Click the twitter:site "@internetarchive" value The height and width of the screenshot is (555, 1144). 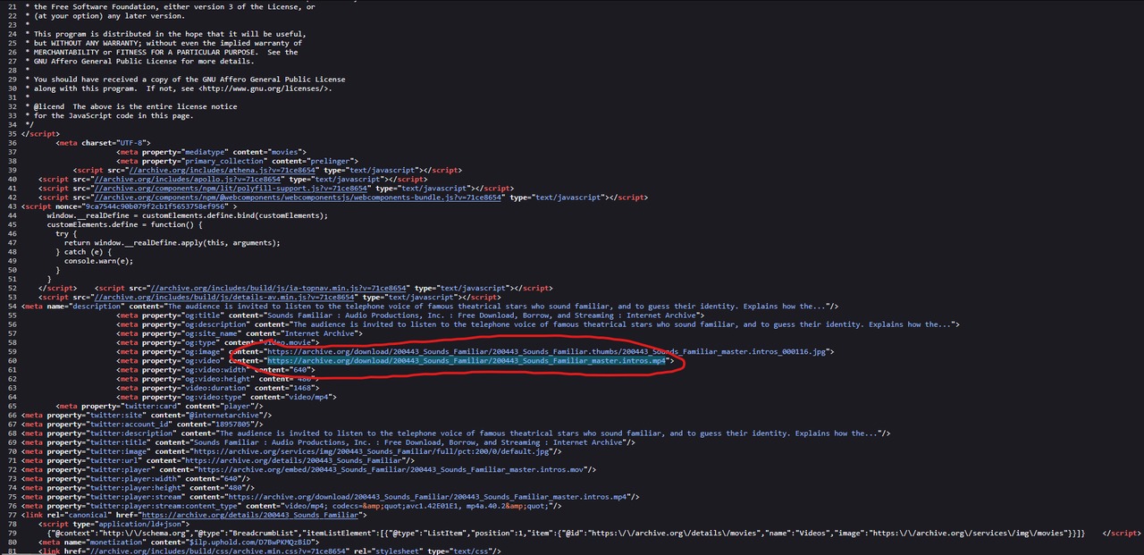[x=225, y=416]
